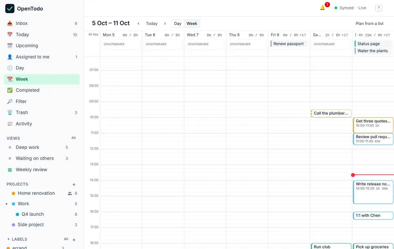
Task: Click the Weekly review grid icon
Action: click(x=10, y=170)
